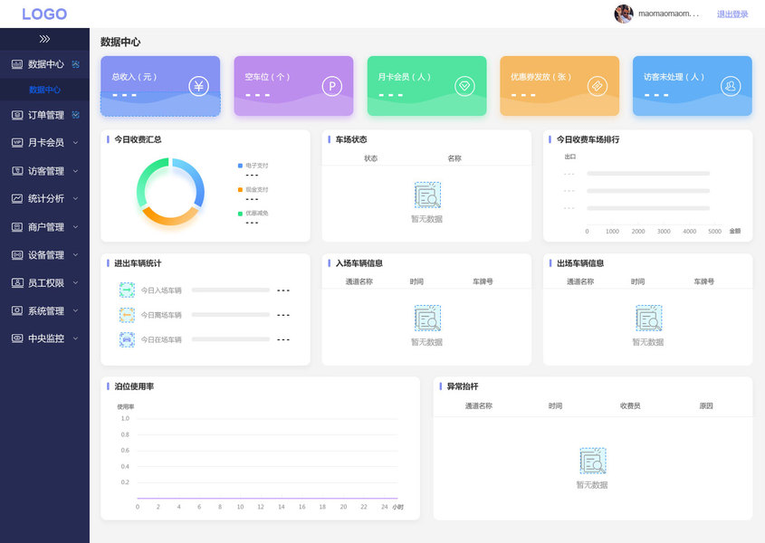Expand the 设备管理 menu chevron
This screenshot has height=543, width=765.
pos(76,254)
